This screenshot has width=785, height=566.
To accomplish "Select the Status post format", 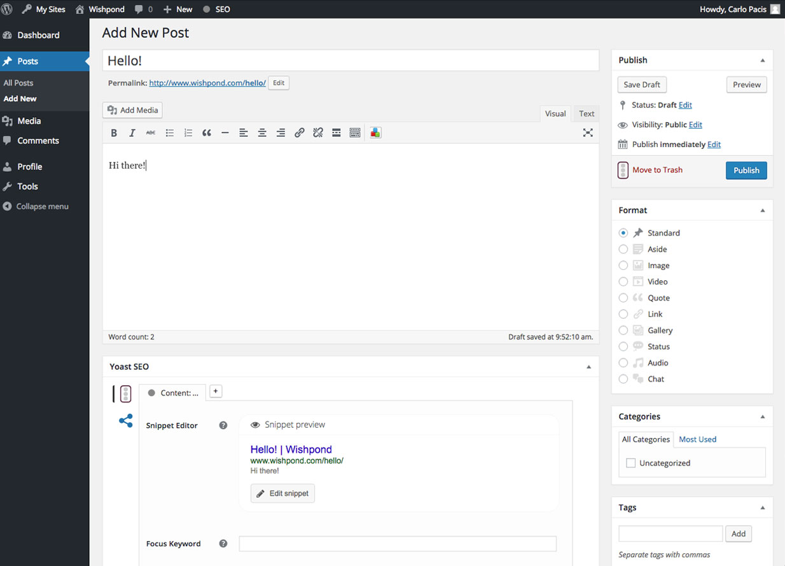I will click(623, 346).
